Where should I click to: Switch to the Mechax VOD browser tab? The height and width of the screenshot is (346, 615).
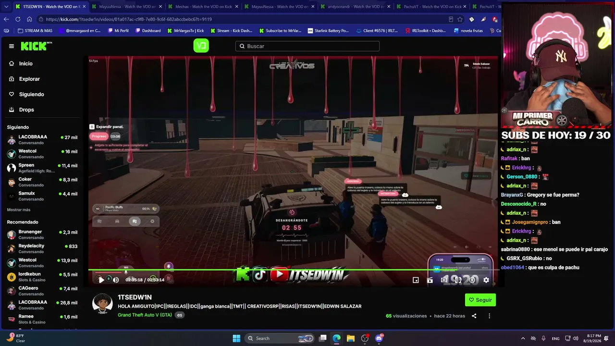point(203,7)
